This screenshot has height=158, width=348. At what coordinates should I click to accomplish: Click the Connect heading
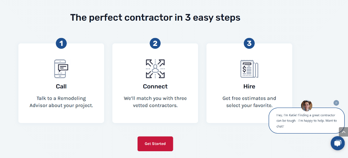click(155, 87)
